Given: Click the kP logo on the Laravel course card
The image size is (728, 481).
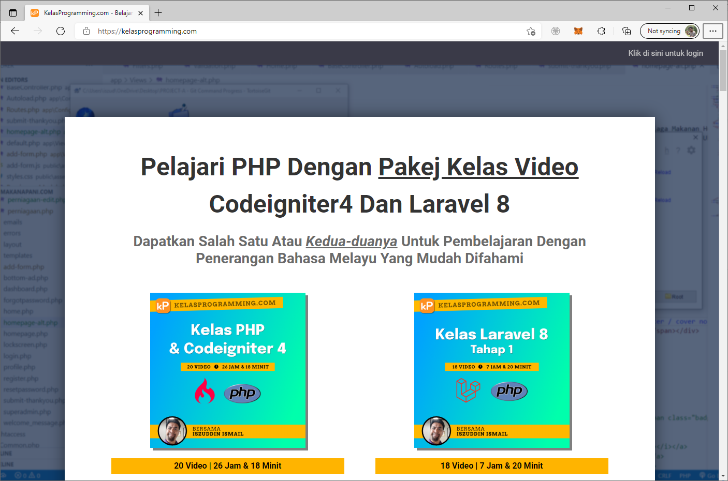Looking at the screenshot, I should pos(427,306).
